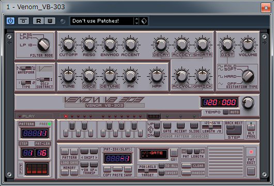Step to the previous preset with the up arrow
The height and width of the screenshot is (186, 274).
pos(137,19)
